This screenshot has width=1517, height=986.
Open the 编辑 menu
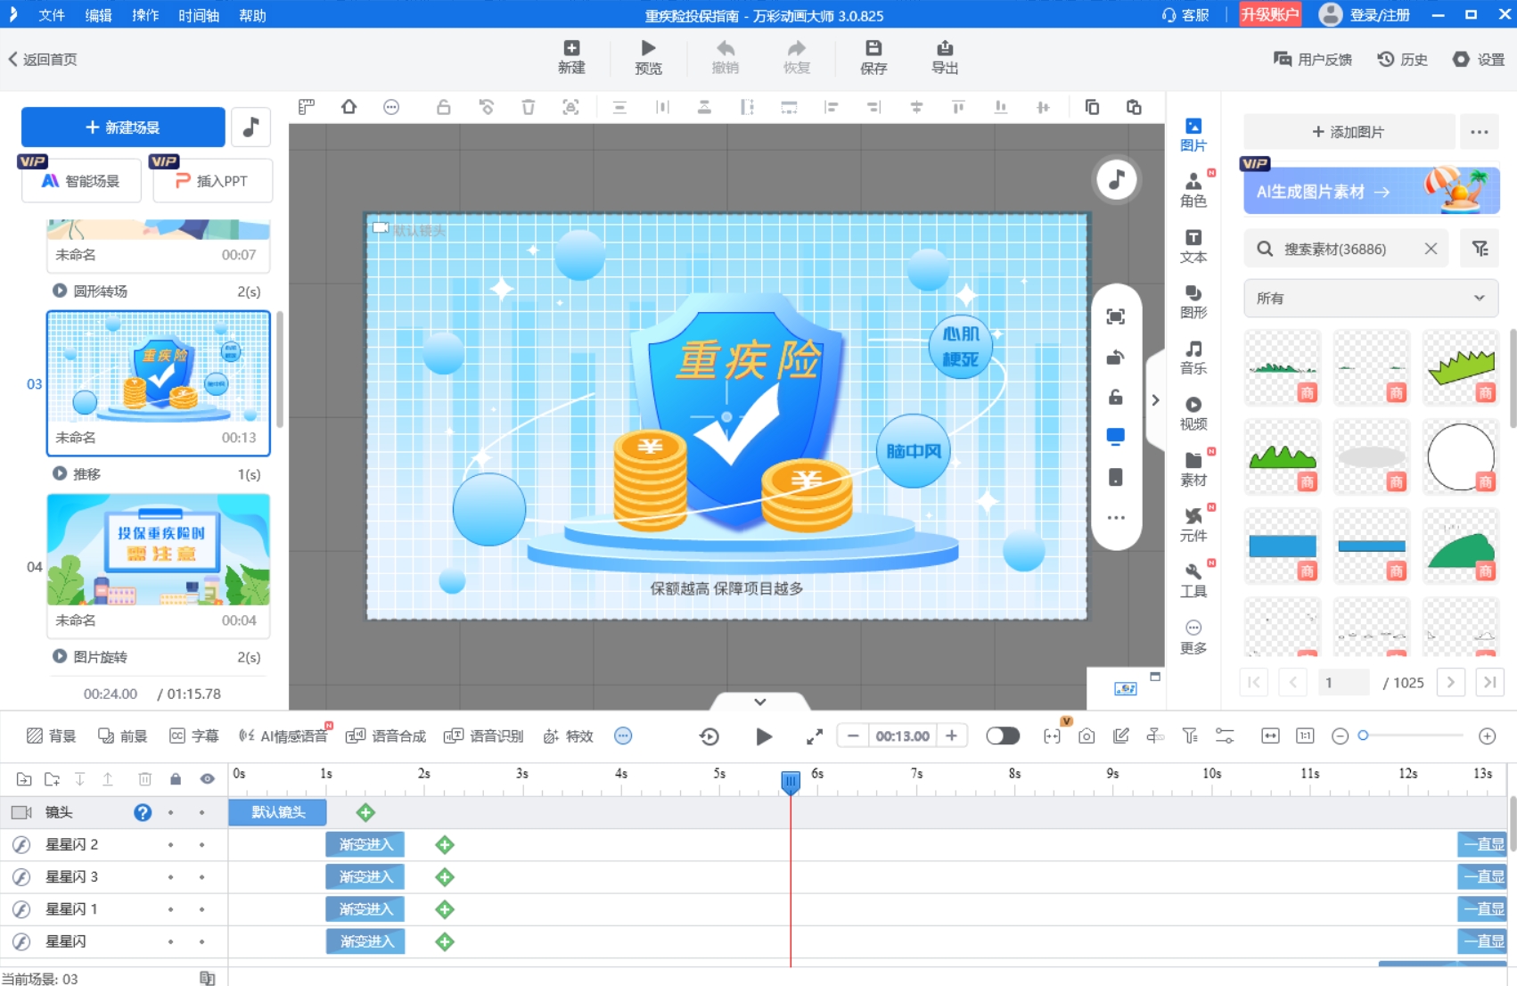98,15
